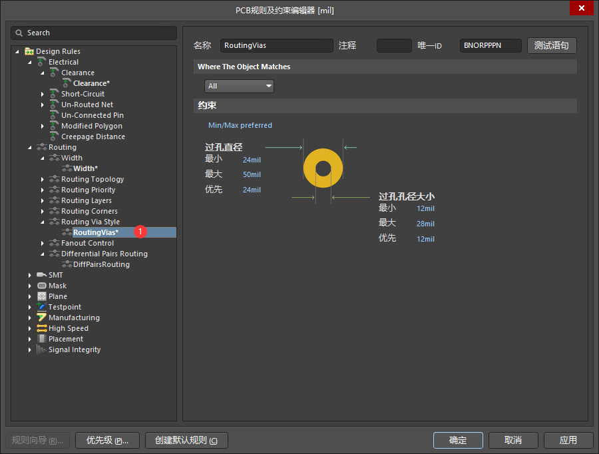Click the Testpoint category icon
This screenshot has width=599, height=454.
pos(42,306)
